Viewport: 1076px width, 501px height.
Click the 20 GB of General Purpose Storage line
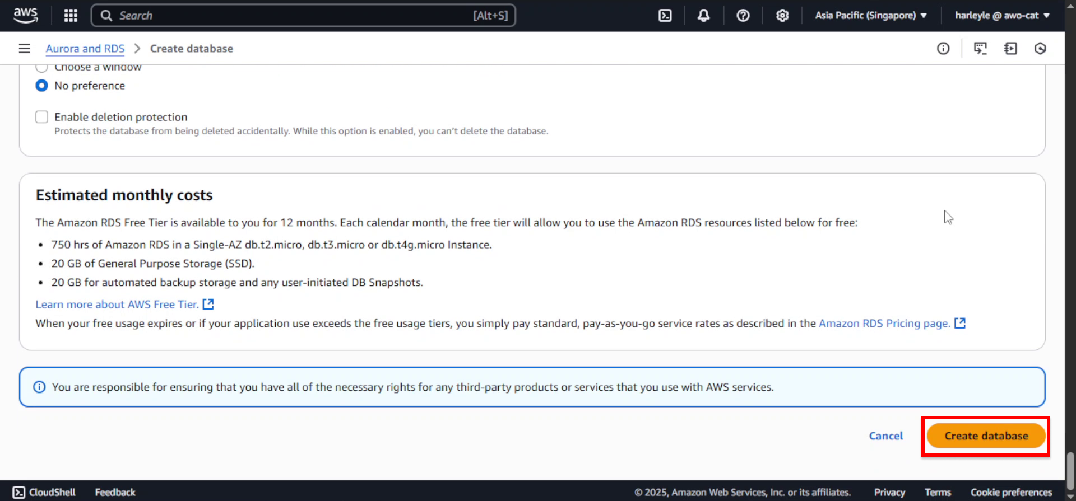click(153, 263)
